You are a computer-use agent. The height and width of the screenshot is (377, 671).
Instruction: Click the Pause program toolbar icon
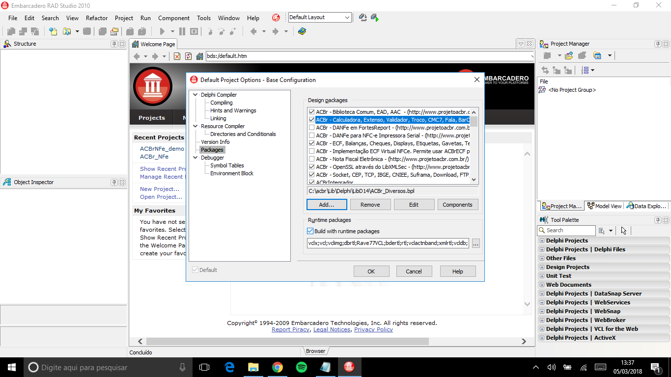pyautogui.click(x=182, y=31)
